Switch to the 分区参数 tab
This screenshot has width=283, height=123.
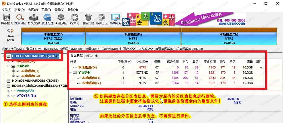pyautogui.click(x=76, y=55)
